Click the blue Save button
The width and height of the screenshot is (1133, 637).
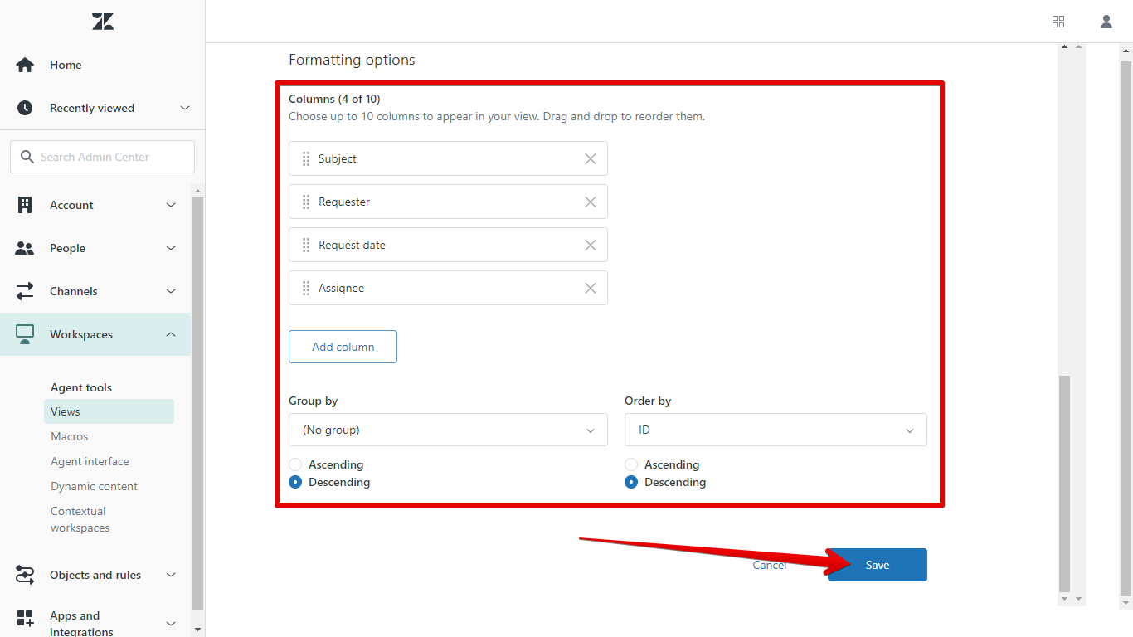click(x=877, y=565)
